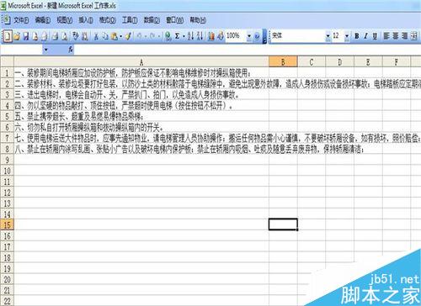
Task: Select cell A8 starting with 八、禁止在轿厢
Action: (141, 149)
